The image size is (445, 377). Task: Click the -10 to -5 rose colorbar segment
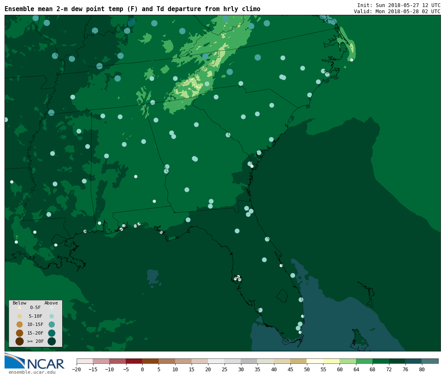pyautogui.click(x=118, y=361)
